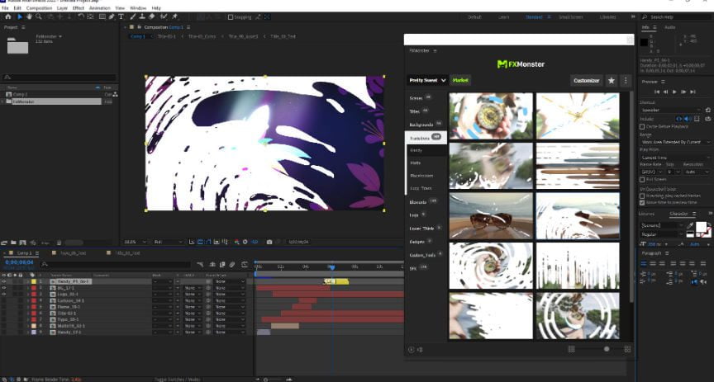Viewport: 714px width, 382px height.
Task: Click the green Market button
Action: pos(460,81)
